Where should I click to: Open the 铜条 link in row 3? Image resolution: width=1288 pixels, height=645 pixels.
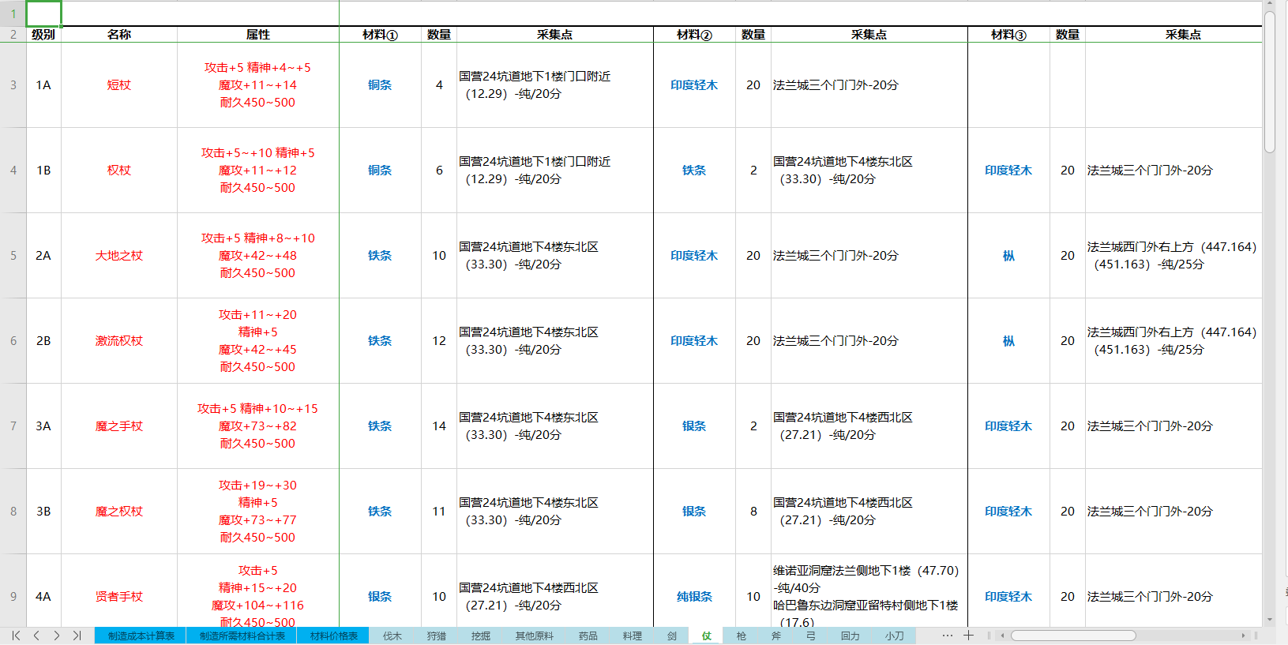pyautogui.click(x=380, y=85)
